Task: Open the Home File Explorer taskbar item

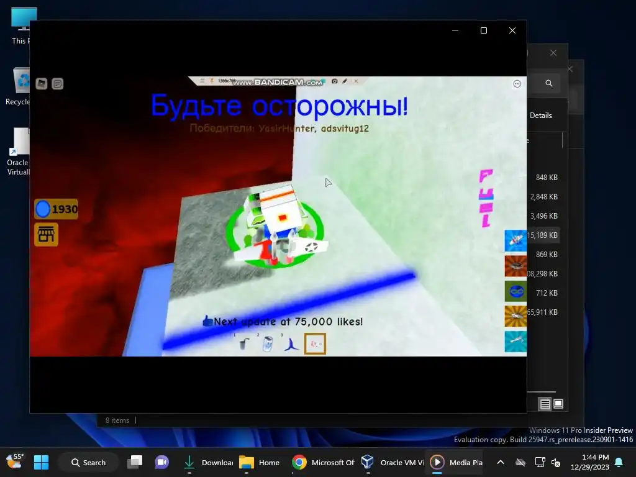Action: pos(259,462)
